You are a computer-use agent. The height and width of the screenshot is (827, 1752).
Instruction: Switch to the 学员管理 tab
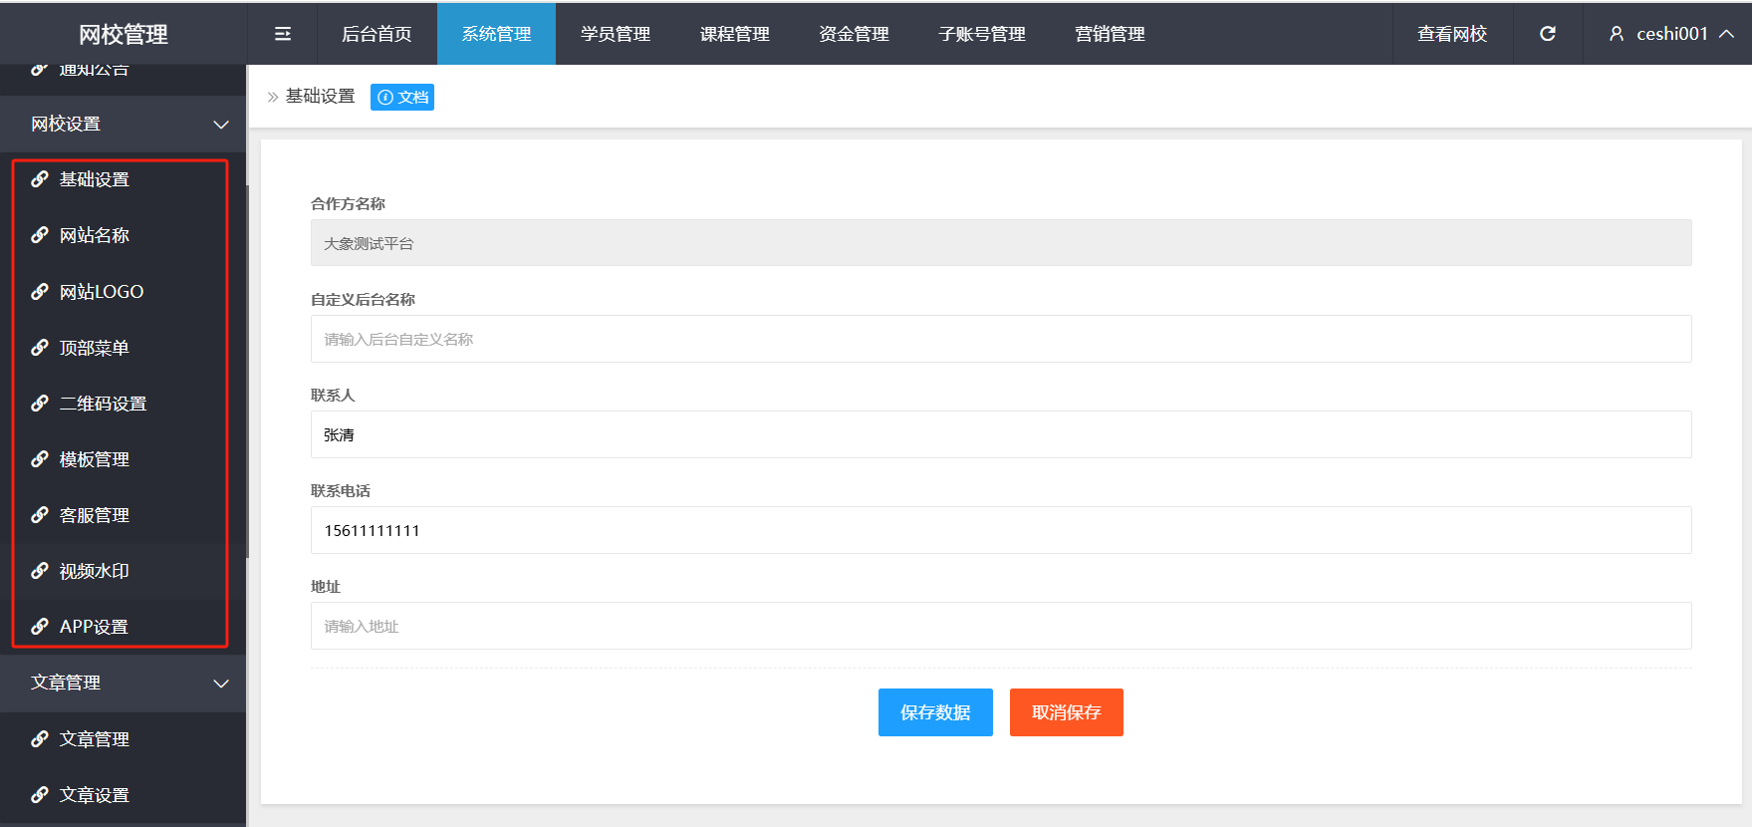tap(616, 34)
